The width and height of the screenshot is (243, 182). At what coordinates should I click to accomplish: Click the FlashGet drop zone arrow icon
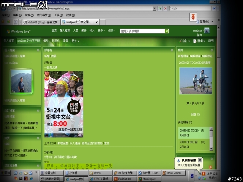click(193, 17)
